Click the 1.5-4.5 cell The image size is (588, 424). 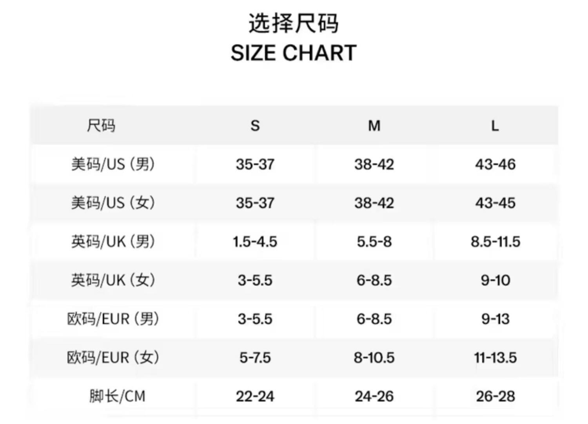tap(255, 242)
